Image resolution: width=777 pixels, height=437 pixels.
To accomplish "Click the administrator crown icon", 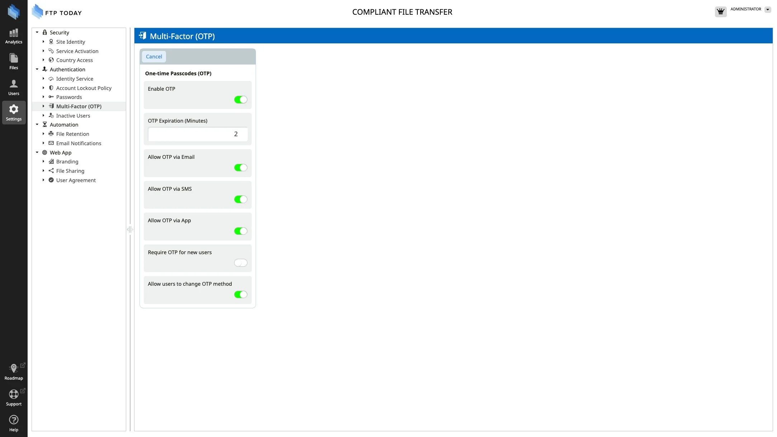I will pos(720,11).
